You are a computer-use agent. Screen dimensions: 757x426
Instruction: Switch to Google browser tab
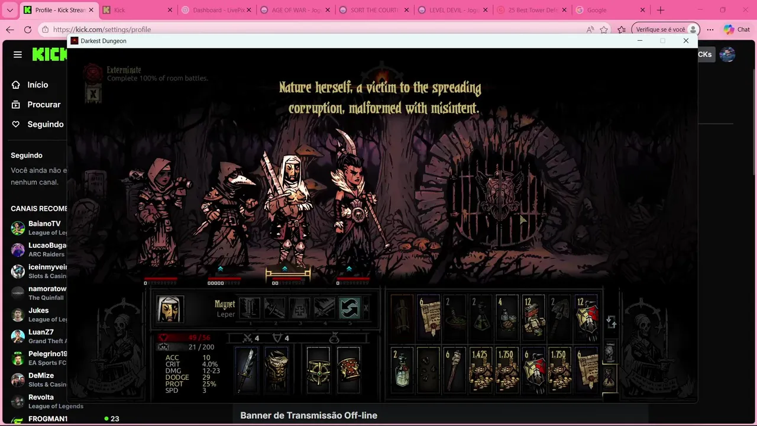tap(610, 10)
